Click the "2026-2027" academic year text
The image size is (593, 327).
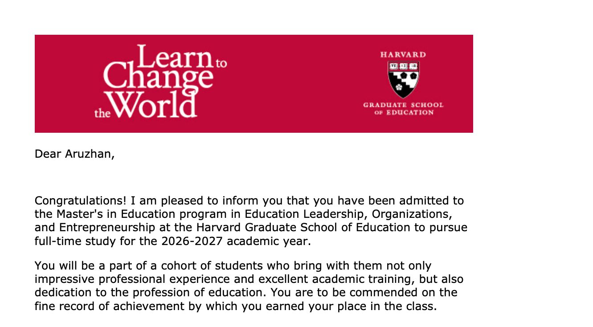pyautogui.click(x=197, y=241)
